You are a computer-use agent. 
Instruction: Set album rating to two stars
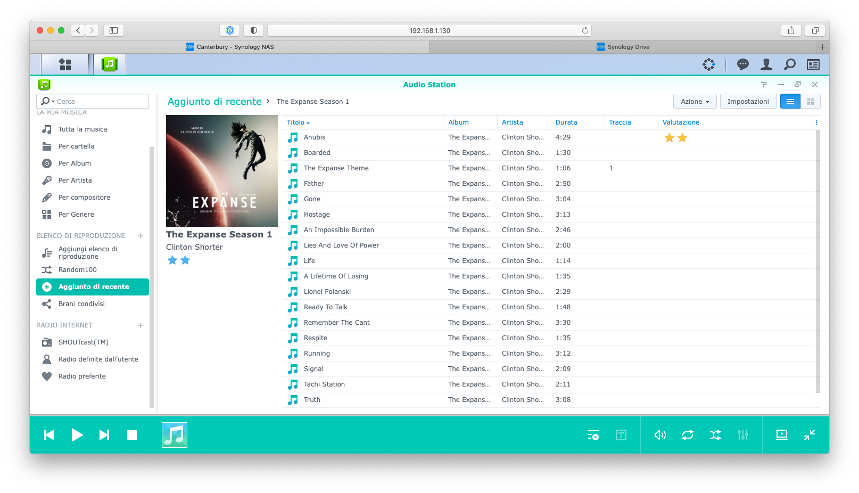click(185, 260)
